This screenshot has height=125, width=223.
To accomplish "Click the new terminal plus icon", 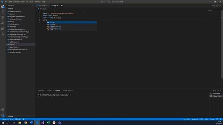I will 213,90.
